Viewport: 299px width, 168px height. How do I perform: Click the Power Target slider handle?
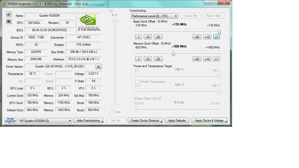pyautogui.click(x=219, y=76)
